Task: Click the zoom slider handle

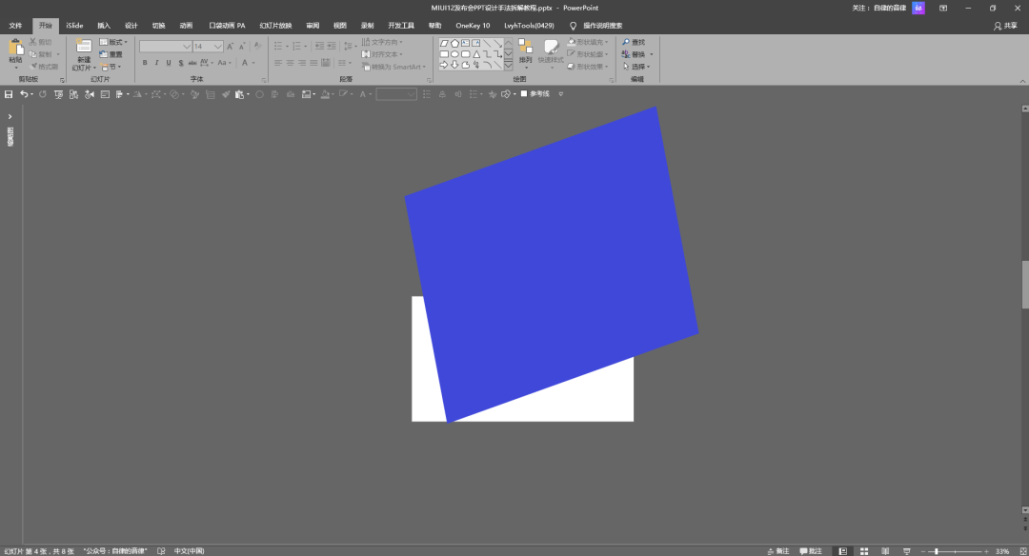Action: point(937,551)
